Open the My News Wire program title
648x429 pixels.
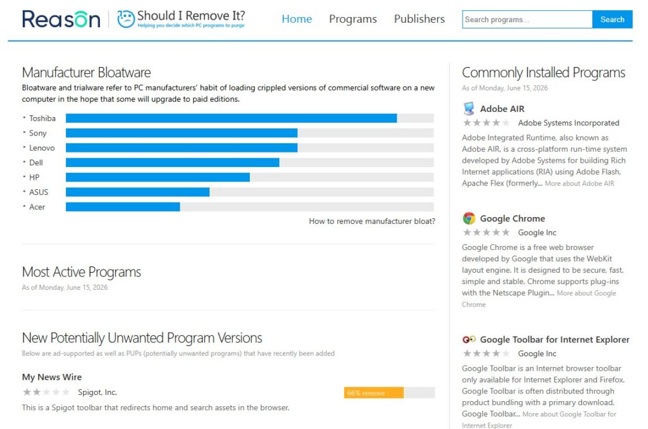click(x=52, y=377)
